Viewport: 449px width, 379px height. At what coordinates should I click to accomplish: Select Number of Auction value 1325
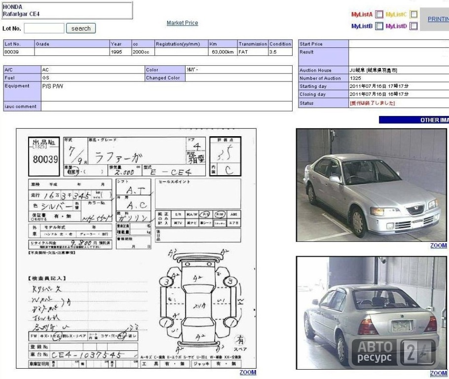(355, 78)
